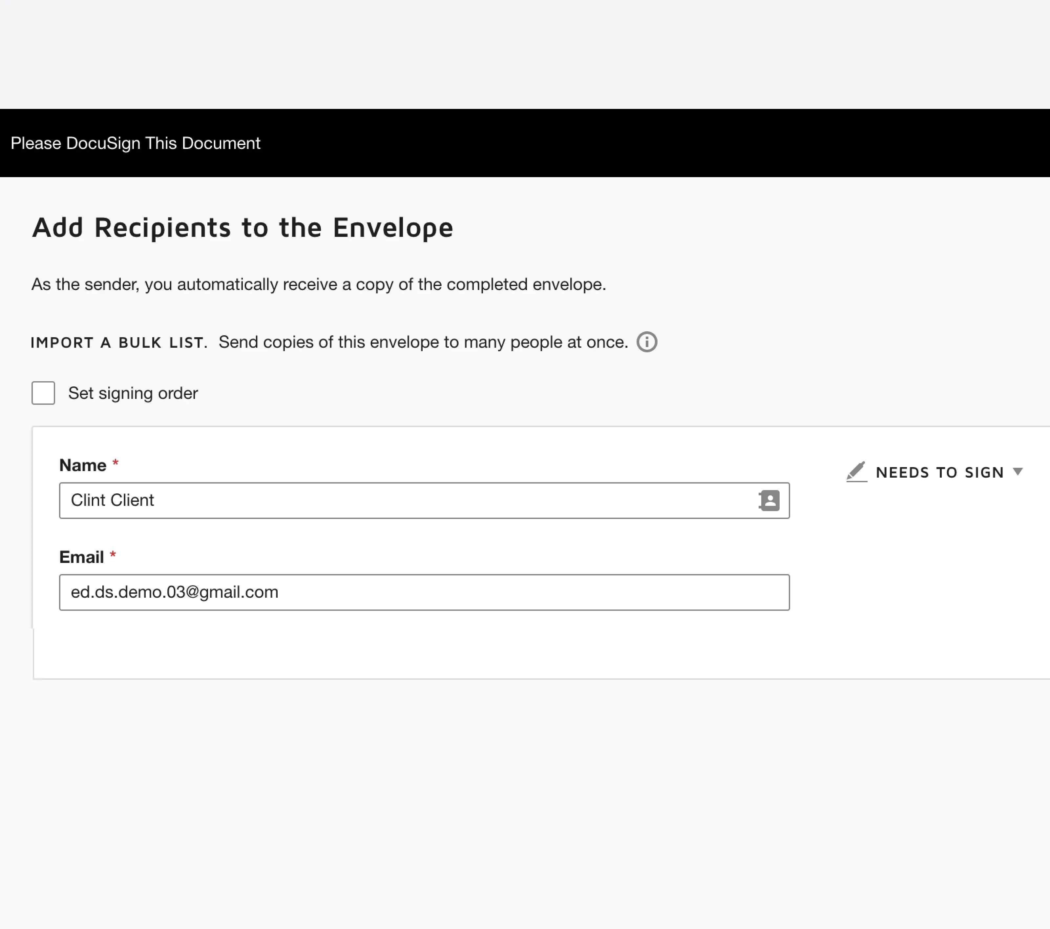
Task: Click the red asterisk next to Name
Action: pos(115,463)
